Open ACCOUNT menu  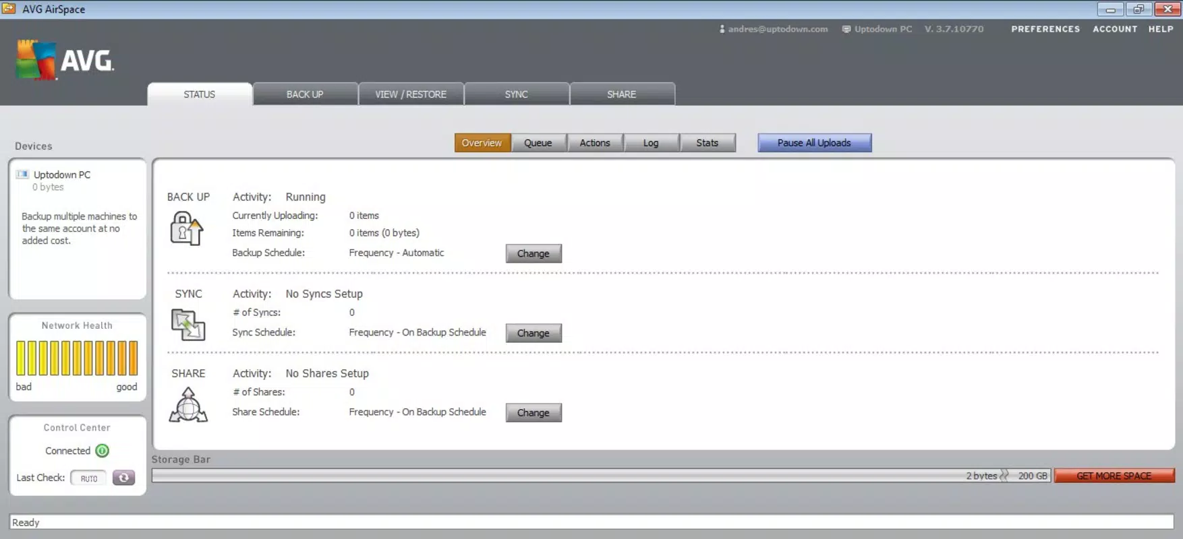[1115, 29]
